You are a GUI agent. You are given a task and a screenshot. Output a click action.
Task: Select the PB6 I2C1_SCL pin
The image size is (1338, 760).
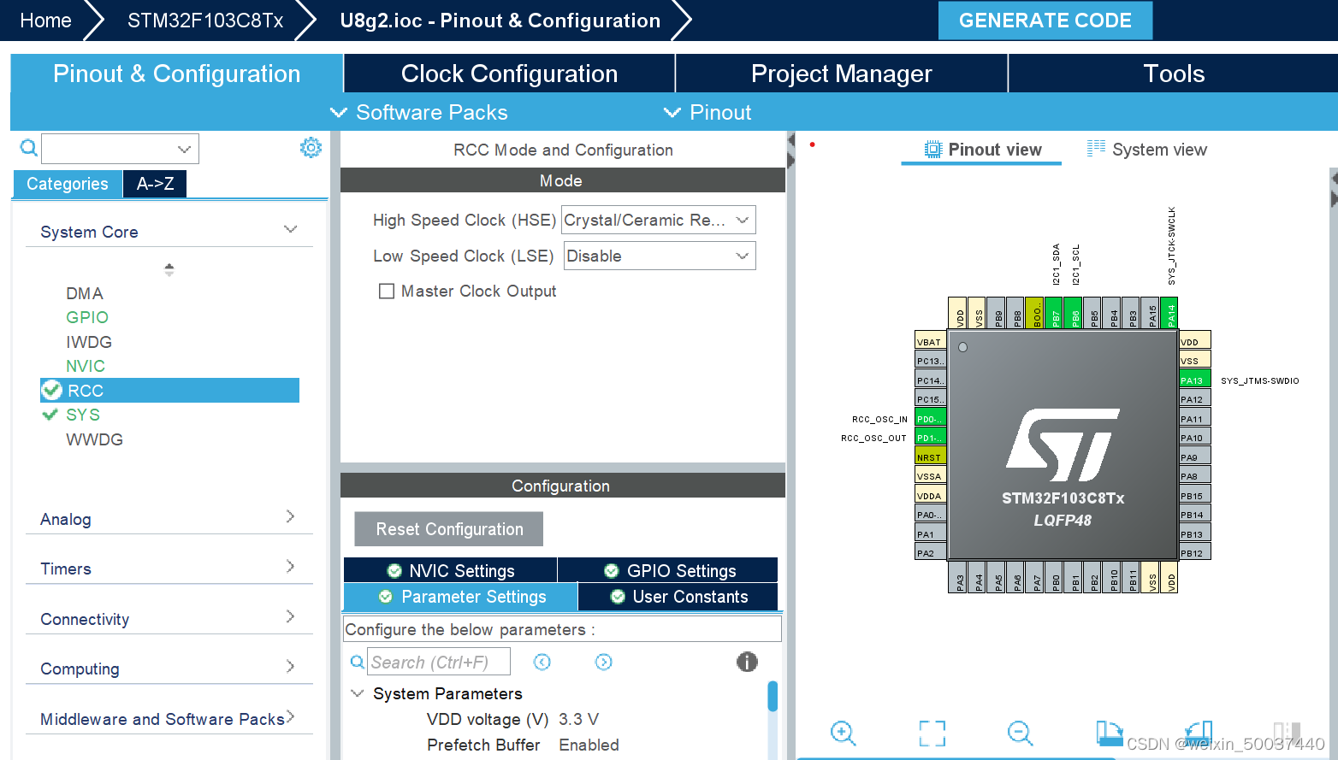1073,313
